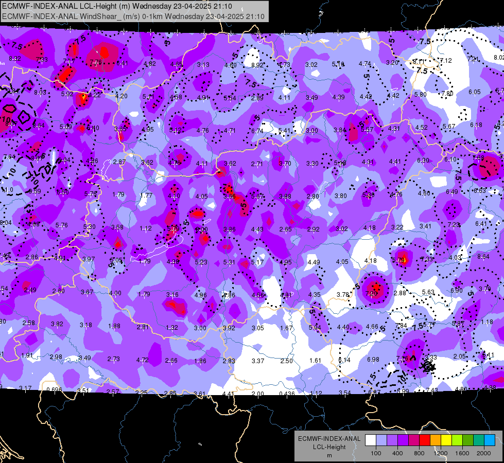Pick the orange legend swatch
Screen dimensions: 504x463
click(x=436, y=440)
